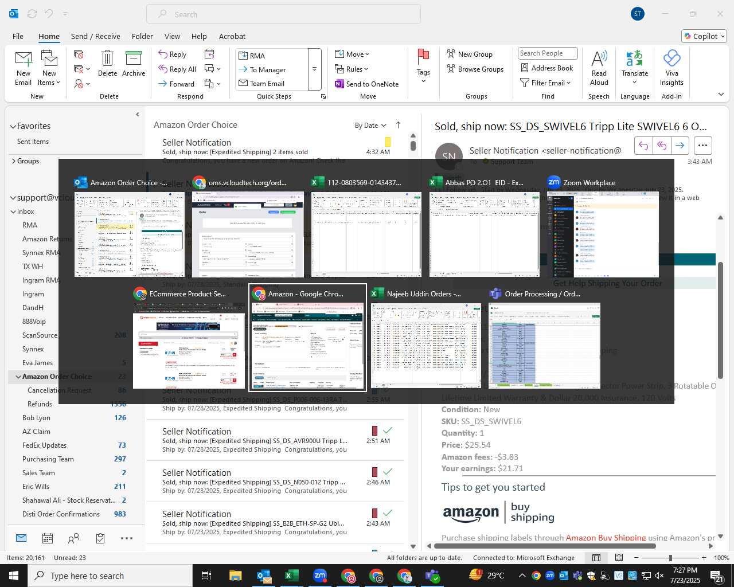Click Reply in the Respond group
The width and height of the screenshot is (734, 587).
point(173,54)
